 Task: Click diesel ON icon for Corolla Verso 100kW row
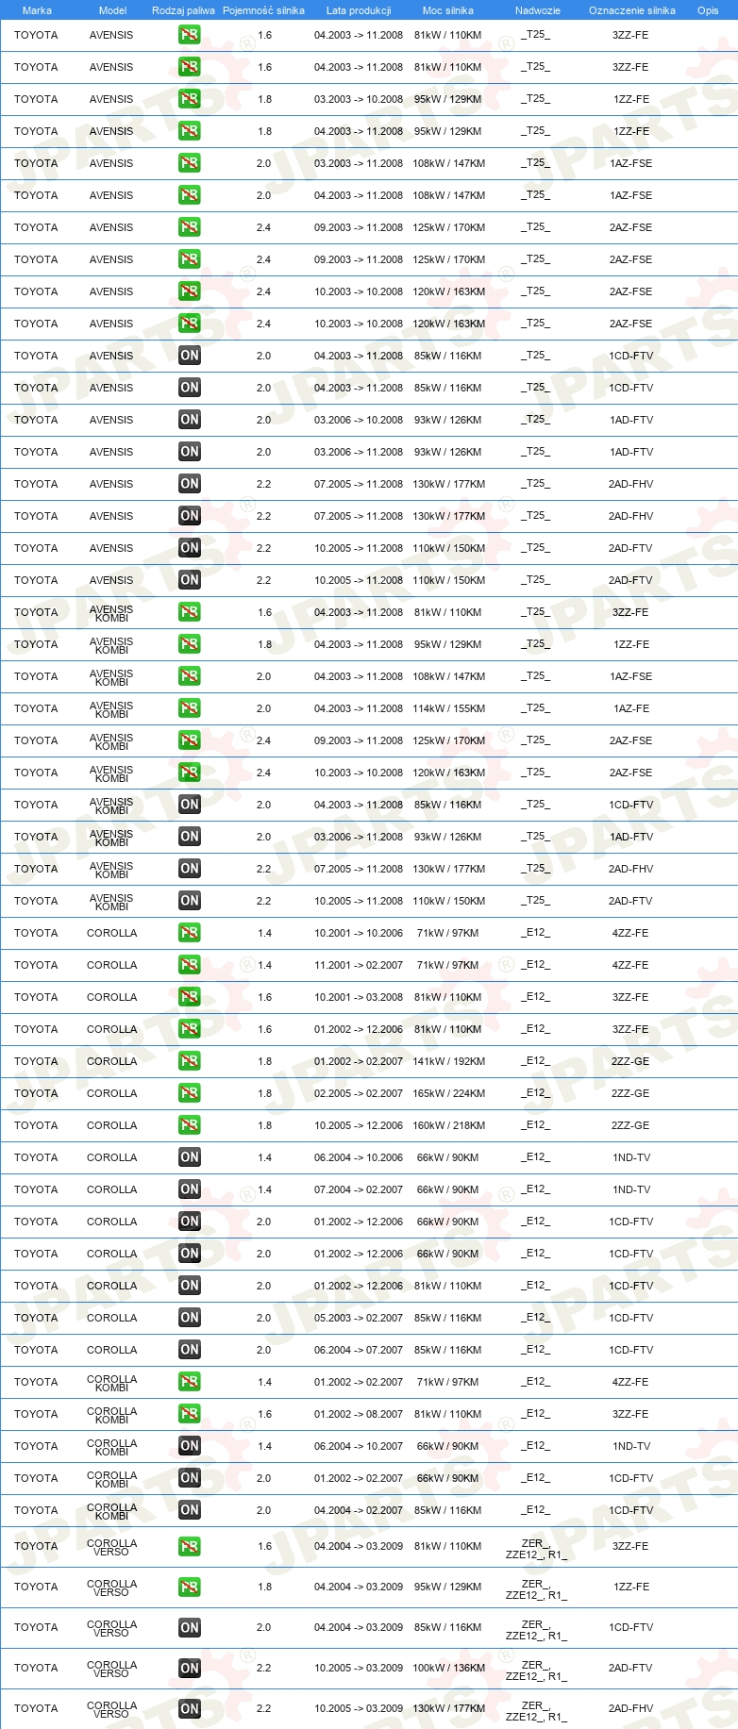coord(190,1669)
